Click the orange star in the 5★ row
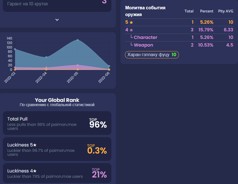238x184 pixels. point(131,22)
